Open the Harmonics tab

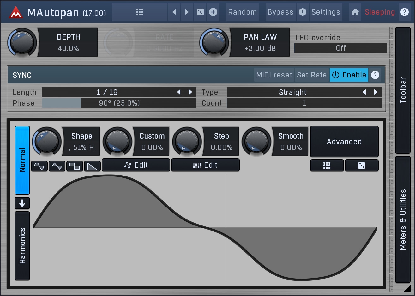[22, 245]
